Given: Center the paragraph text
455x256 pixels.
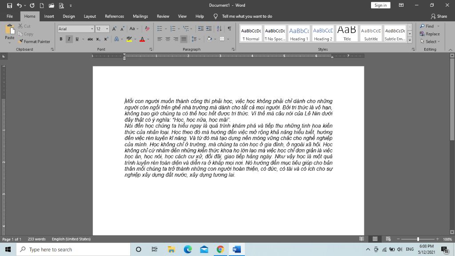Looking at the screenshot, I should tap(168, 39).
